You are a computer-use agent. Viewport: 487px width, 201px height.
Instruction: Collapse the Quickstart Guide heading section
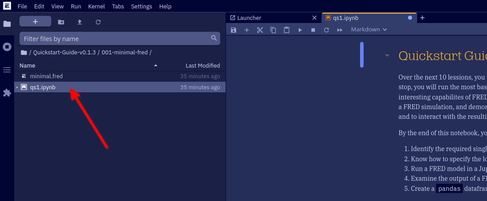click(x=387, y=56)
